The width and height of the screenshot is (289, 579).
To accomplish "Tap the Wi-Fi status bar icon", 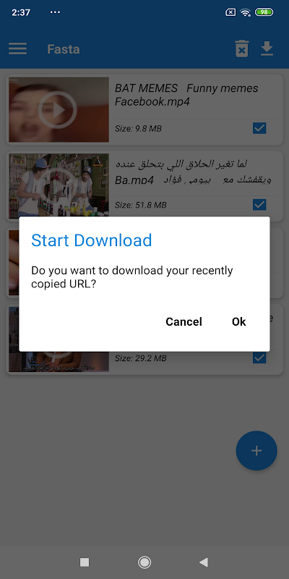I will (x=245, y=12).
